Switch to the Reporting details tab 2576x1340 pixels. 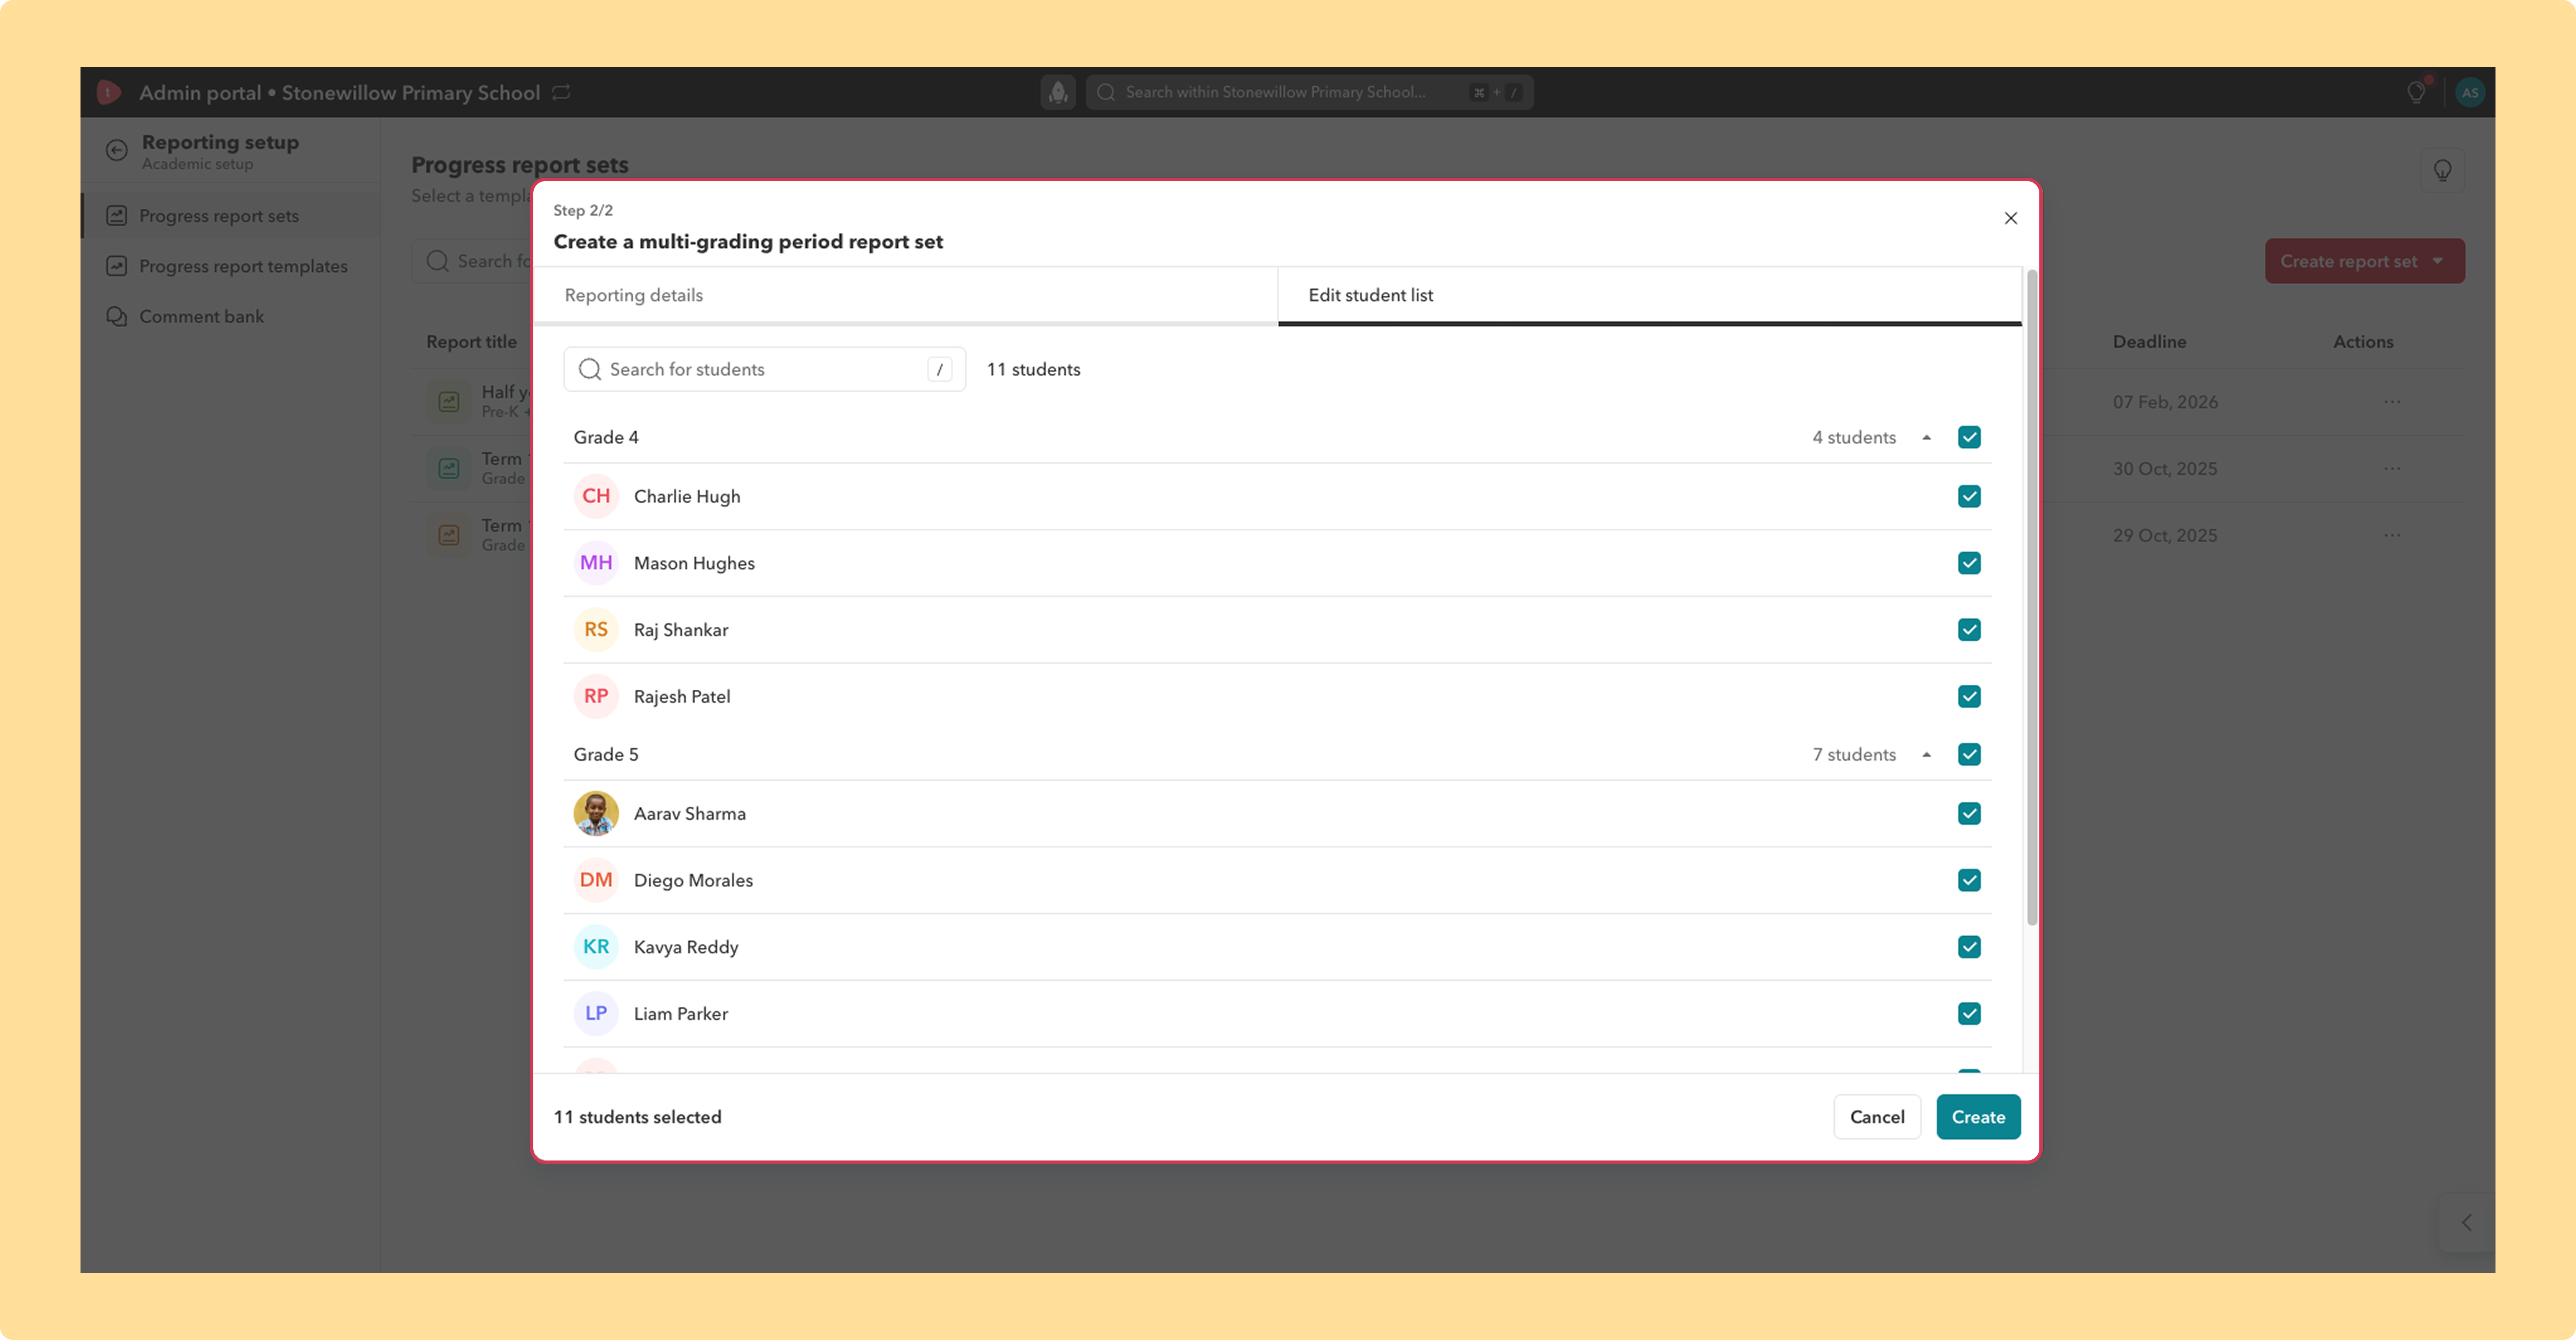point(905,295)
